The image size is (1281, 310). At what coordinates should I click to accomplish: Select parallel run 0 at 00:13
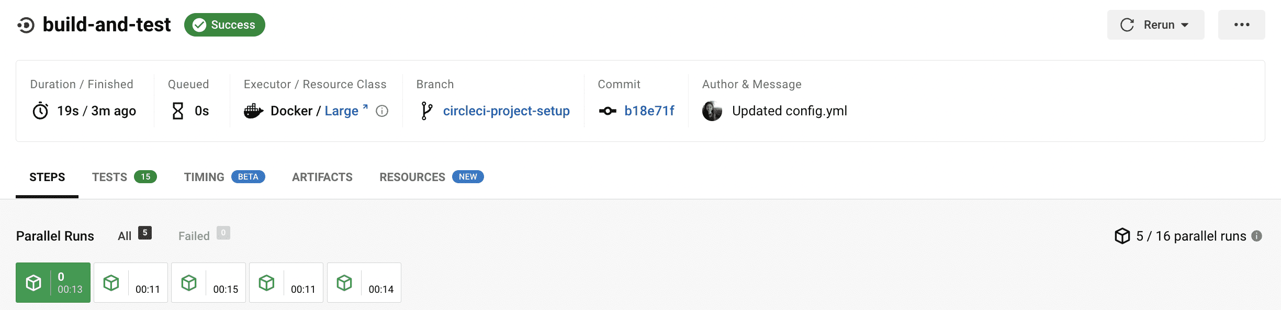[x=53, y=282]
